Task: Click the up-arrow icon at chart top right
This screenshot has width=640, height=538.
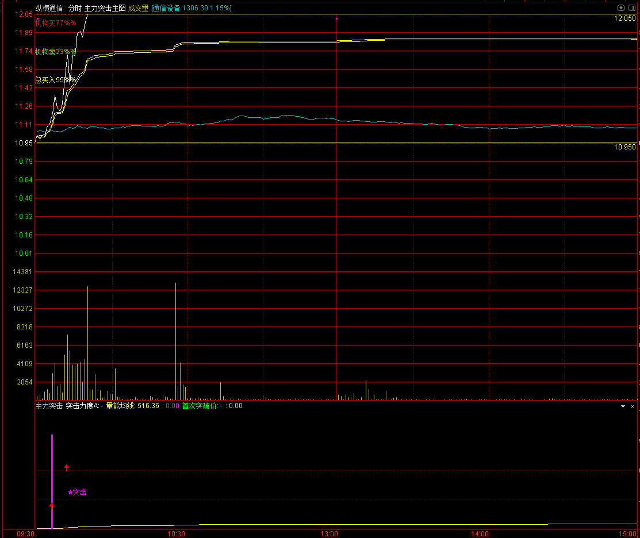Action: (621, 8)
